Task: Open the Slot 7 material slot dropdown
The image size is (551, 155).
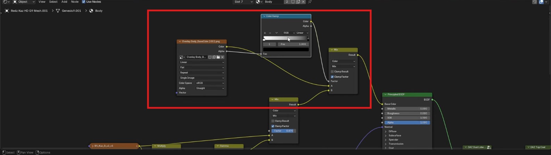Action: tap(243, 2)
